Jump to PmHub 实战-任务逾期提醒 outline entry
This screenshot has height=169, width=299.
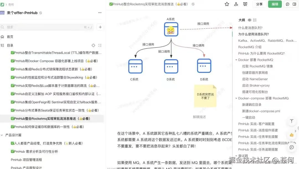click(x=258, y=150)
